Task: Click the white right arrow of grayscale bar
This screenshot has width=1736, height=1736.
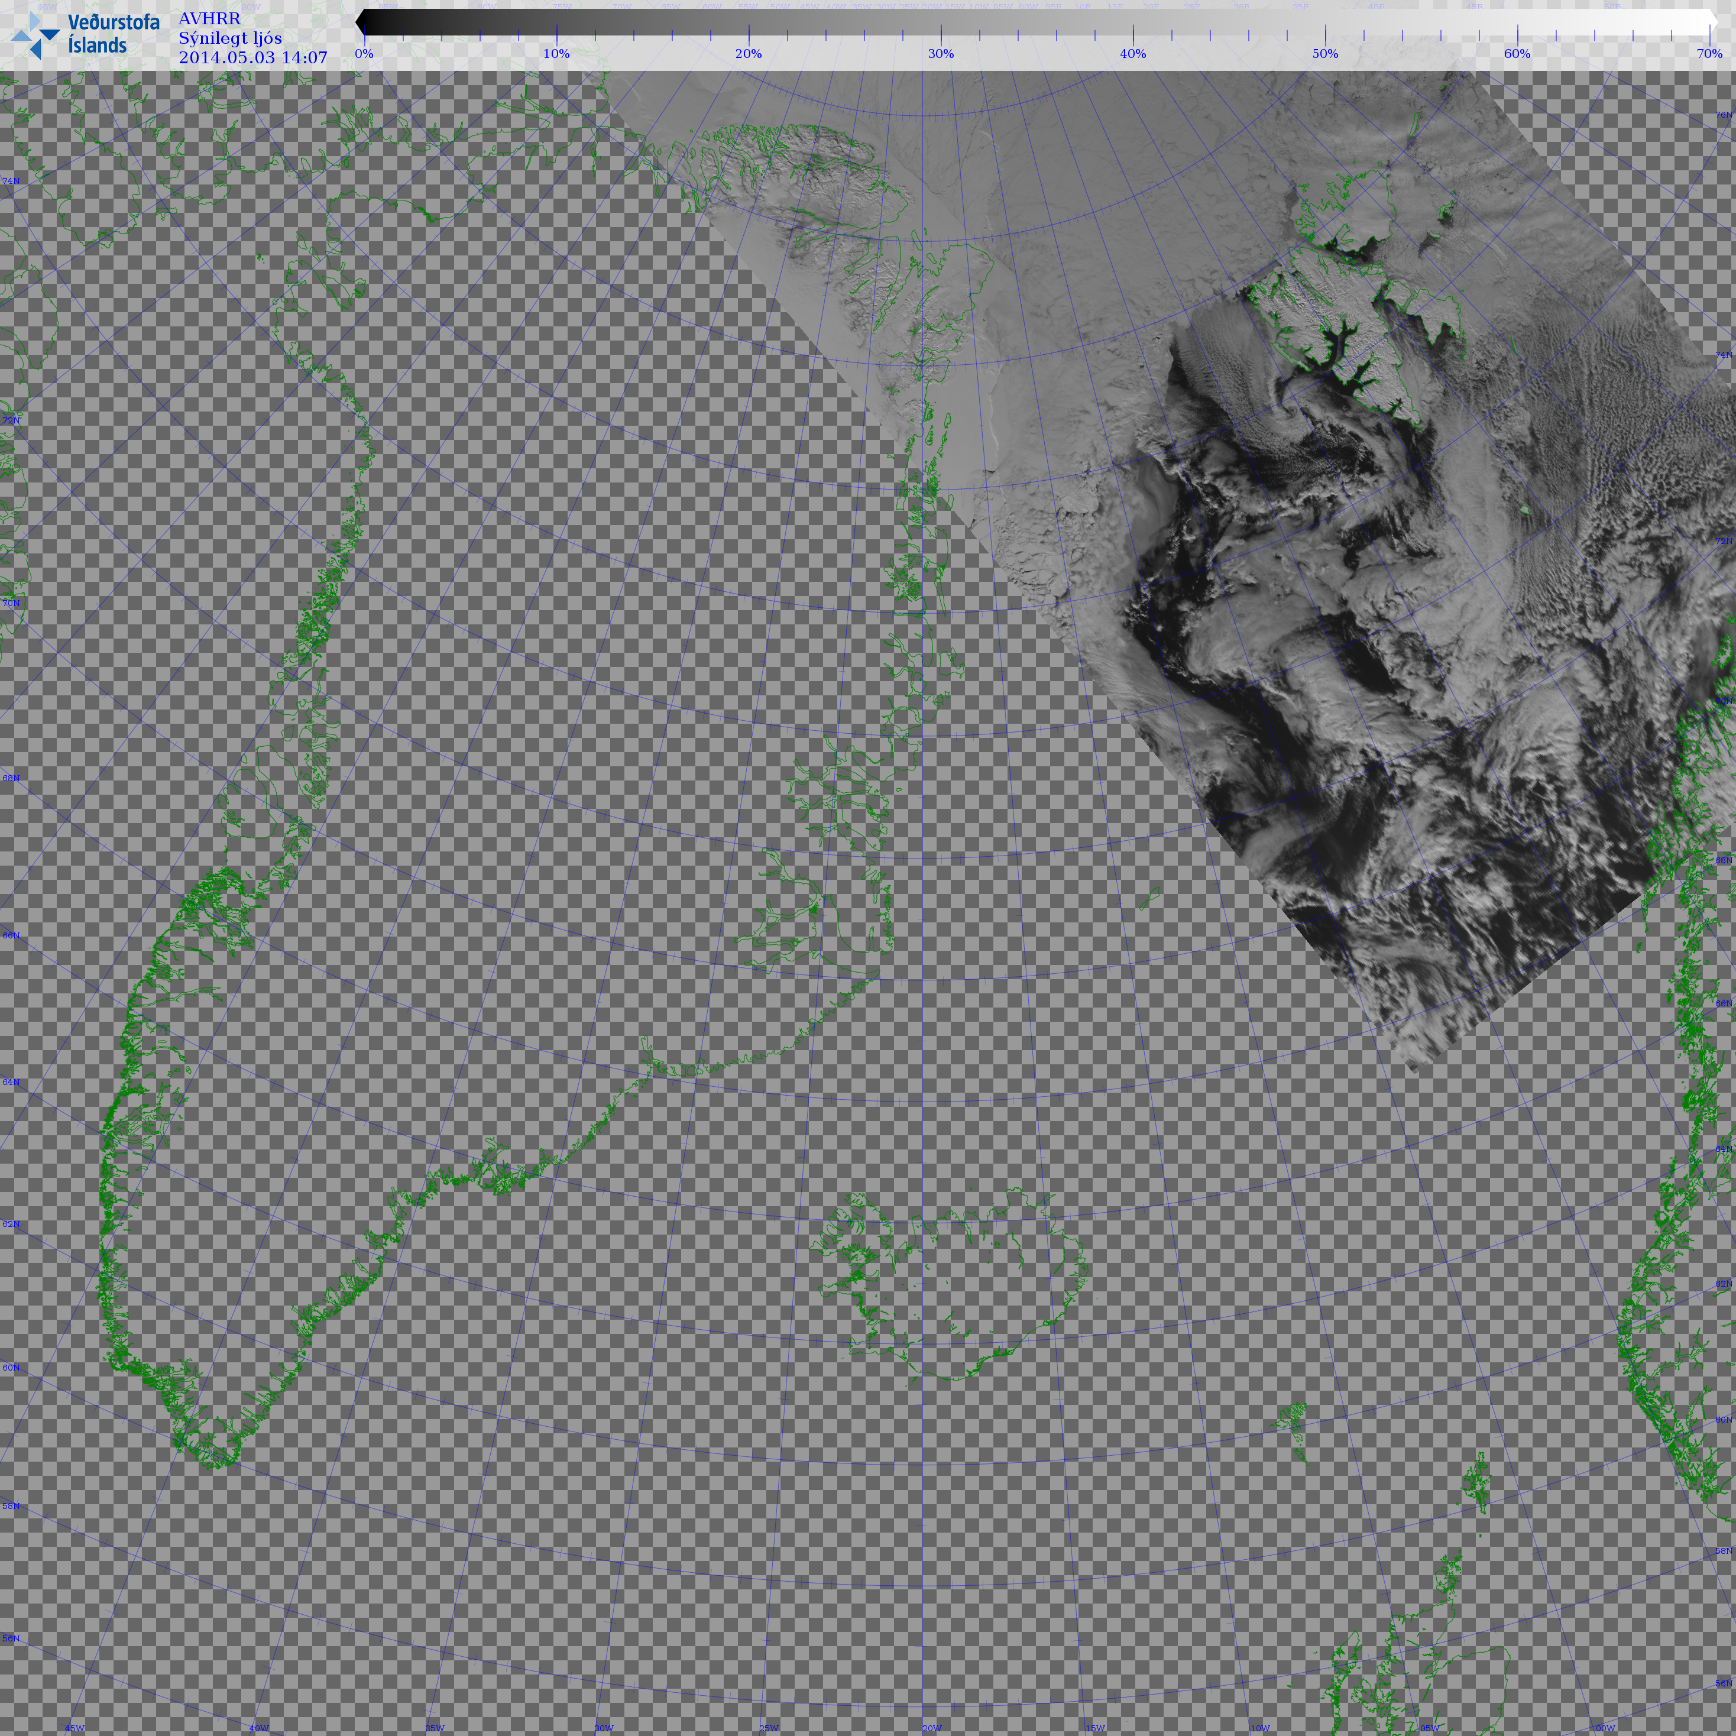Action: [x=1712, y=22]
